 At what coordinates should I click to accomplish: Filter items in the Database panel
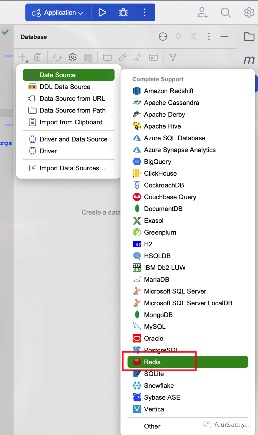(x=173, y=57)
